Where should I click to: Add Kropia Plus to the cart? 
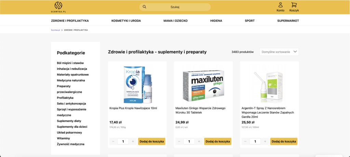coord(151,141)
